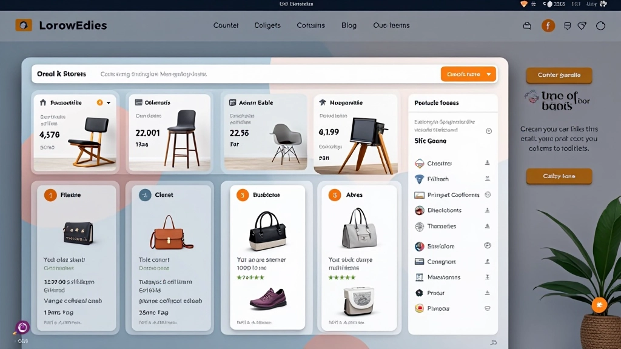Image resolution: width=621 pixels, height=349 pixels.
Task: Open the Oue feerns menu item
Action: (391, 25)
